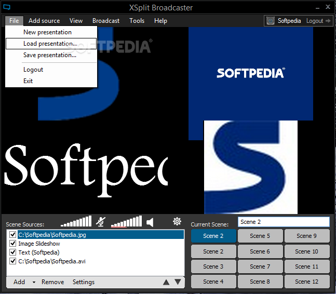This screenshot has width=336, height=294.
Task: Close the XSplit Broadcaster window
Action: [x=328, y=7]
